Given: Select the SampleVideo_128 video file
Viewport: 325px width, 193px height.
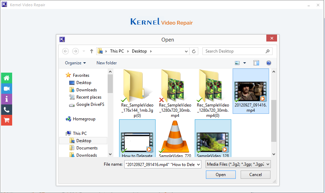Looking at the screenshot, I should point(213,138).
